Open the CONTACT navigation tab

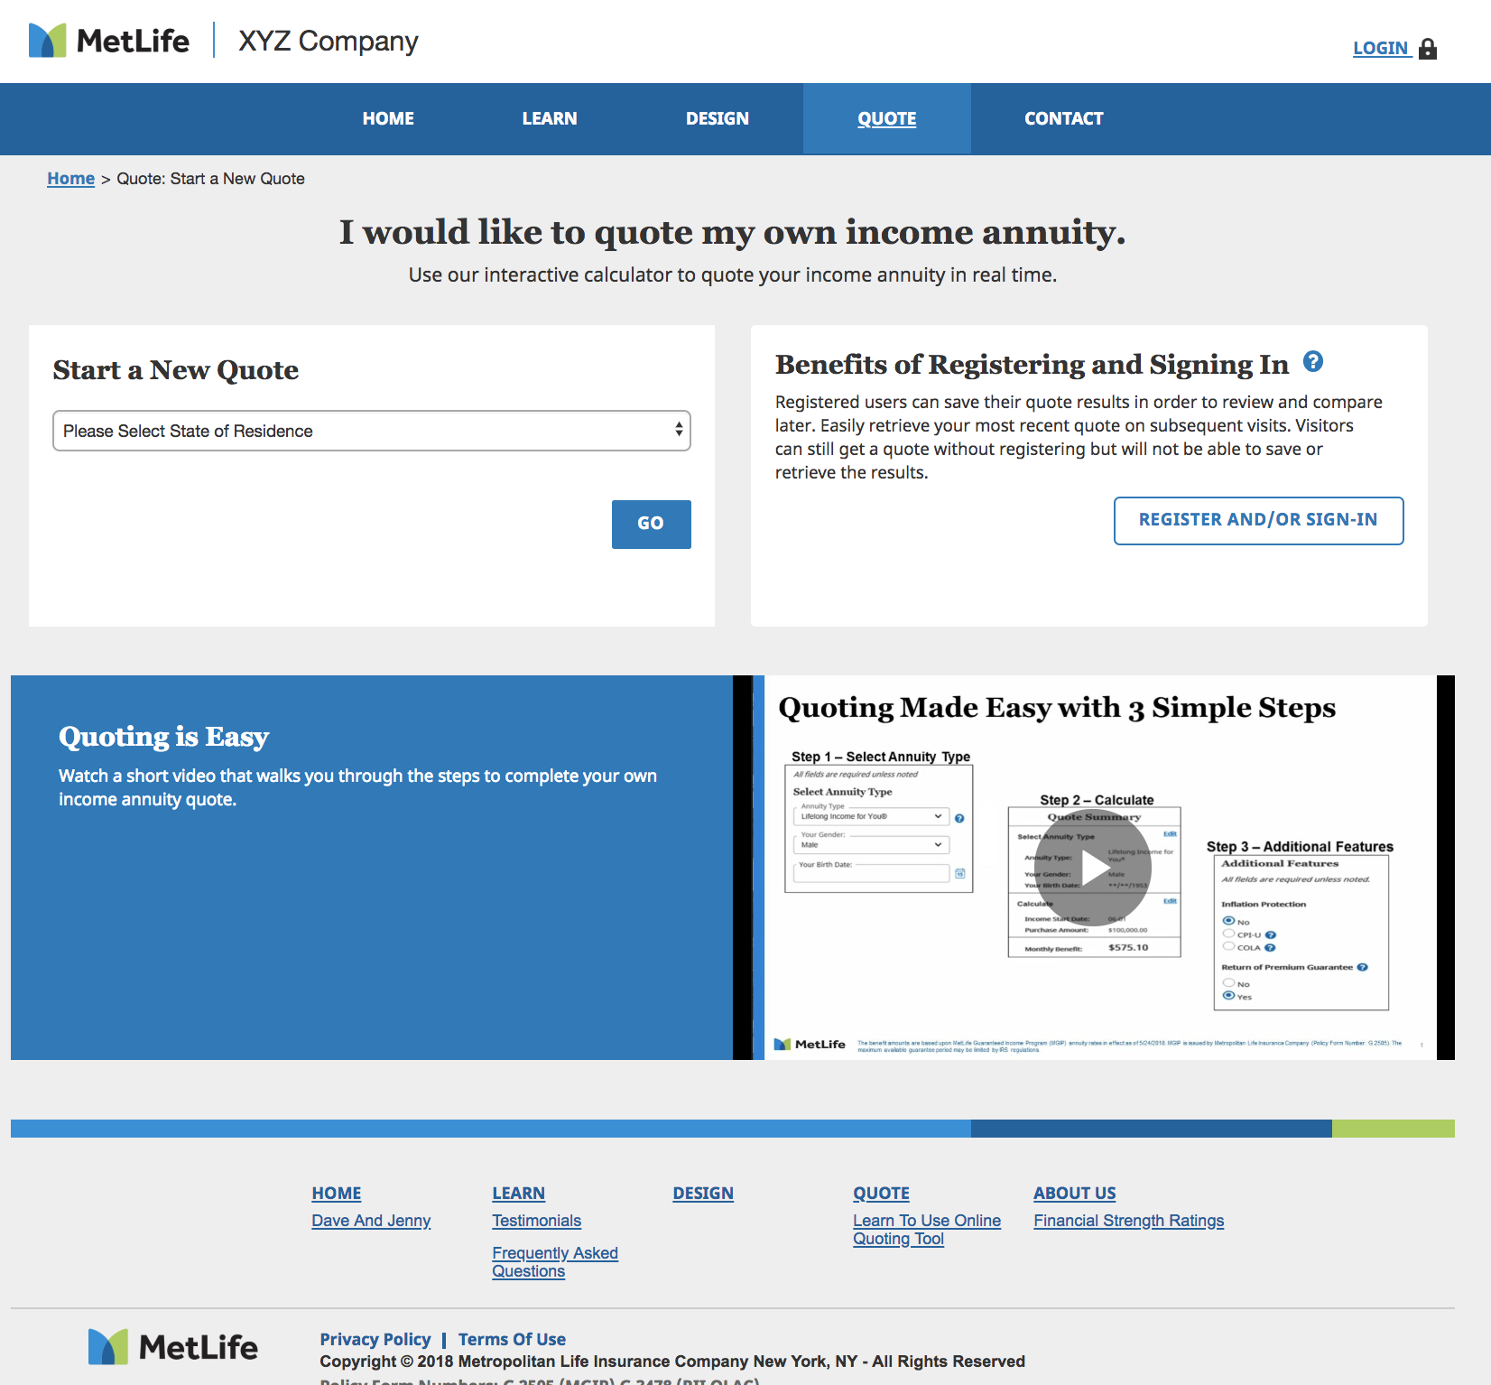[1064, 118]
